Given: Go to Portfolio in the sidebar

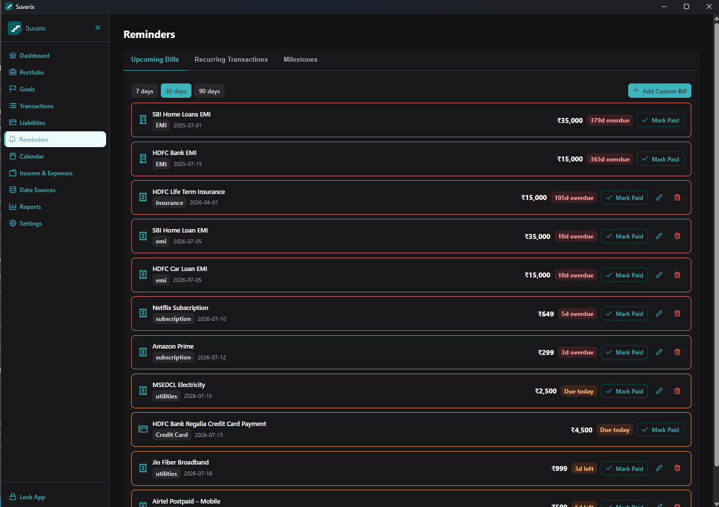Looking at the screenshot, I should click(55, 73).
